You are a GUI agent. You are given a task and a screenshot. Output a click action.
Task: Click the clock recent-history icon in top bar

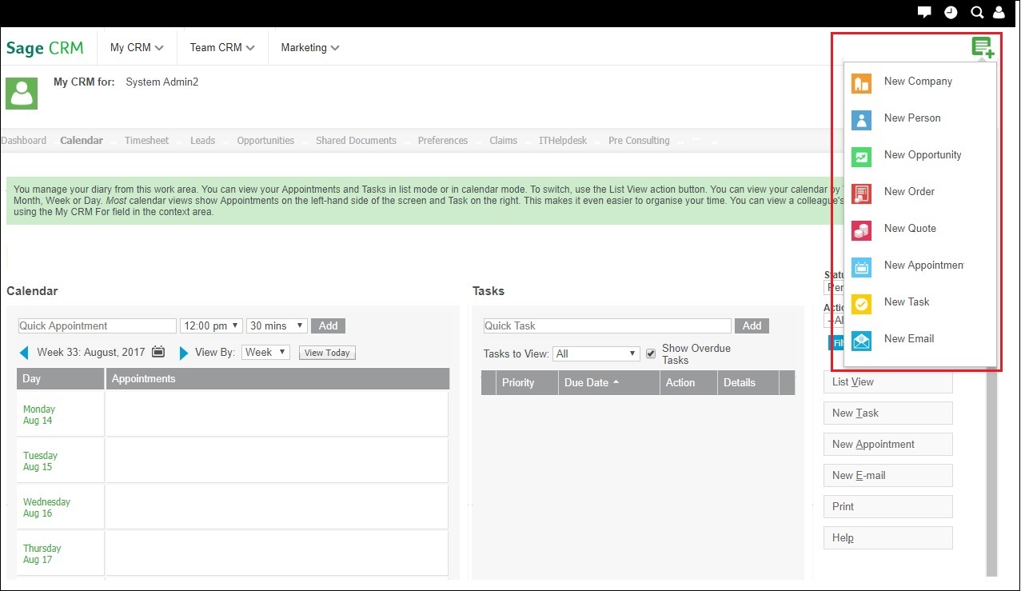(951, 12)
